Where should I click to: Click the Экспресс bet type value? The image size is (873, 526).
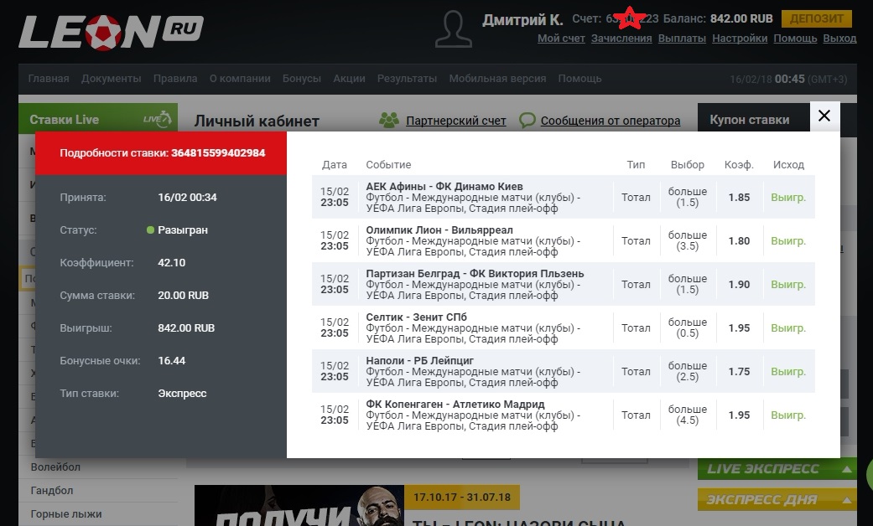tap(182, 393)
